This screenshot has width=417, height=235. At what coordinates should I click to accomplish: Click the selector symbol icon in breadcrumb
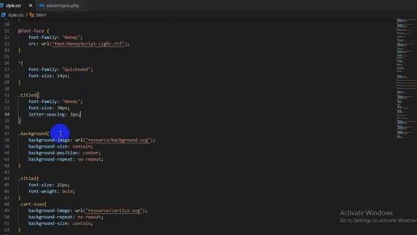click(32, 15)
